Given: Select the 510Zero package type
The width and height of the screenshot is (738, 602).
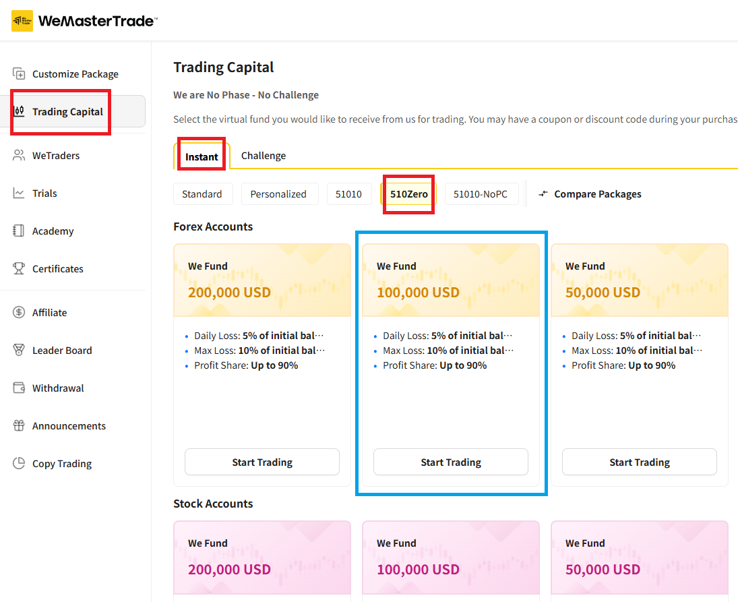Looking at the screenshot, I should [x=408, y=194].
